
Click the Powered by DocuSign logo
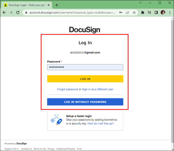pos(21,144)
